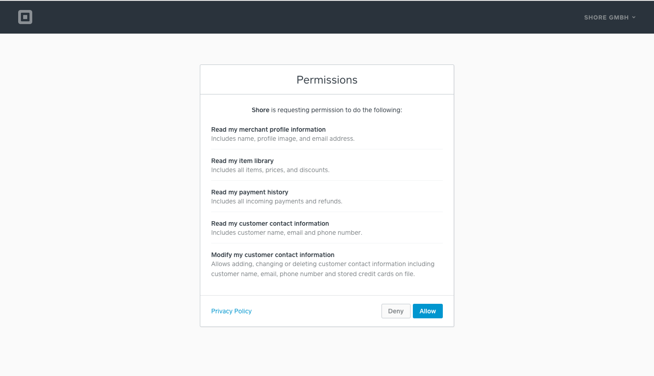Open the SHORE GMBH account menu

coord(609,17)
